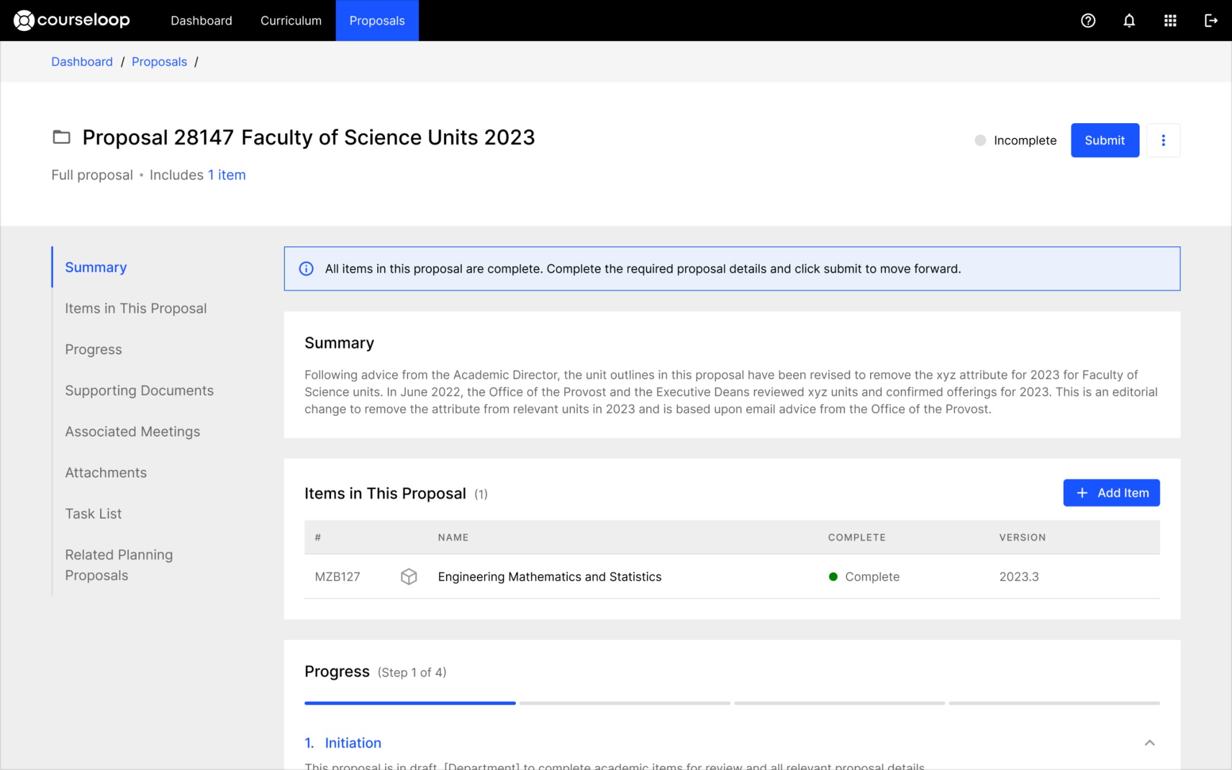Viewport: 1232px width, 770px height.
Task: Open the help question mark icon
Action: [1087, 21]
